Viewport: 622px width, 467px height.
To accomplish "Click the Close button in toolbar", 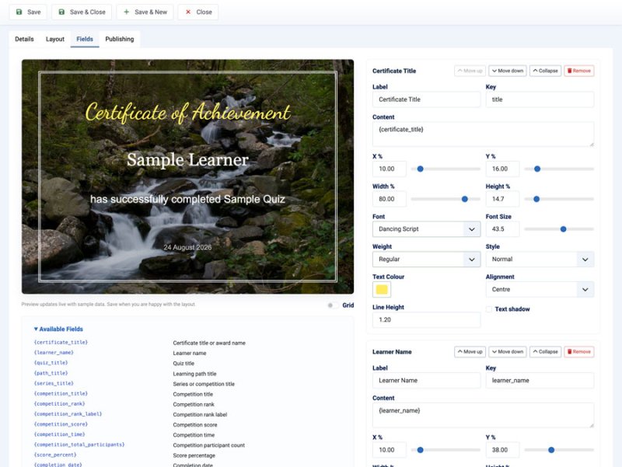I will [x=198, y=12].
